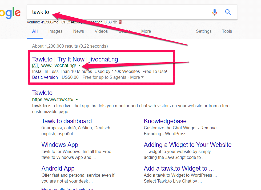261x190 pixels.
Task: Click the 'Basic version' ad link
Action: pos(45,77)
